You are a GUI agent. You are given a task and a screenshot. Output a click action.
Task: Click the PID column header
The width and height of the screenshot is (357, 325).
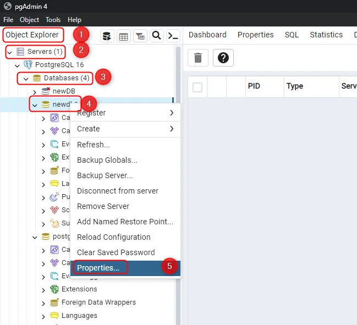pyautogui.click(x=254, y=86)
